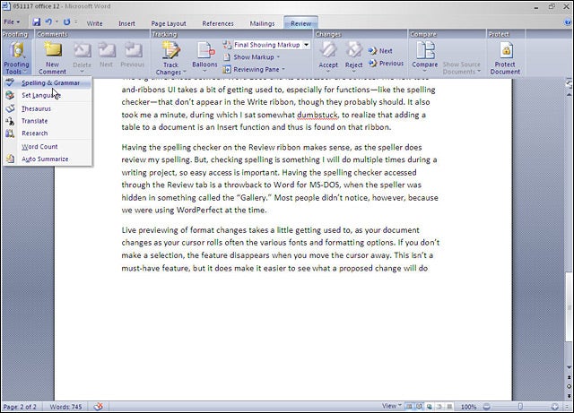
Task: Click the Help icon in ribbon corner
Action: pos(568,22)
